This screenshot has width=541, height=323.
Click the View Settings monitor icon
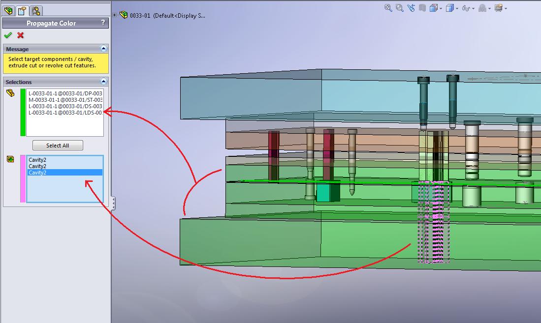[499, 8]
